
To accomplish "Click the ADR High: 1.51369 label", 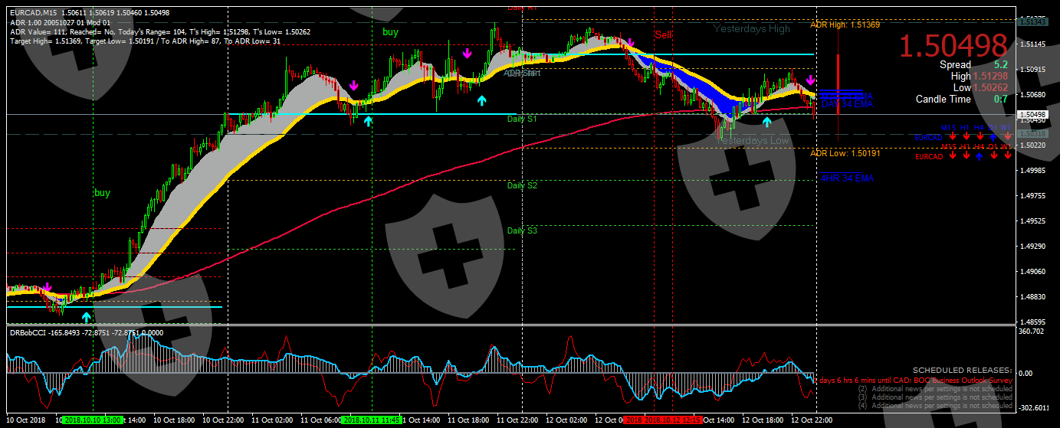I will pyautogui.click(x=845, y=25).
